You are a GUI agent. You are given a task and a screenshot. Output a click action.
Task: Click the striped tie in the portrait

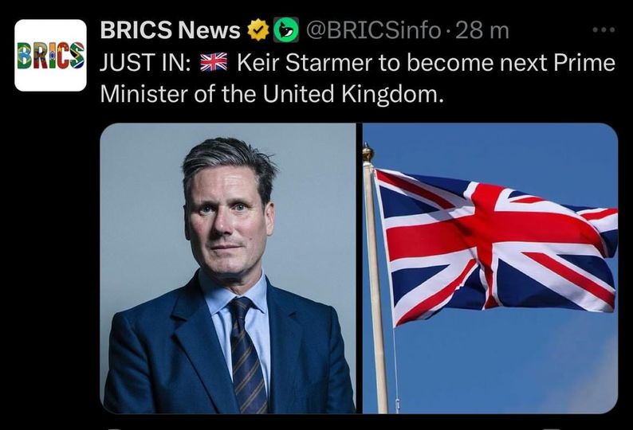pyautogui.click(x=246, y=355)
